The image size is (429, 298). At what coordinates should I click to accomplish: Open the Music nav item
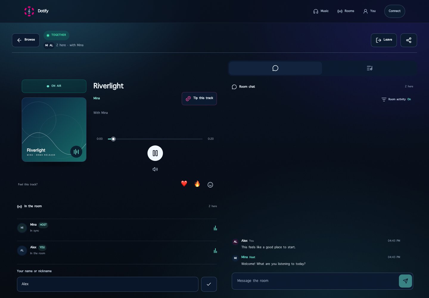click(x=321, y=11)
